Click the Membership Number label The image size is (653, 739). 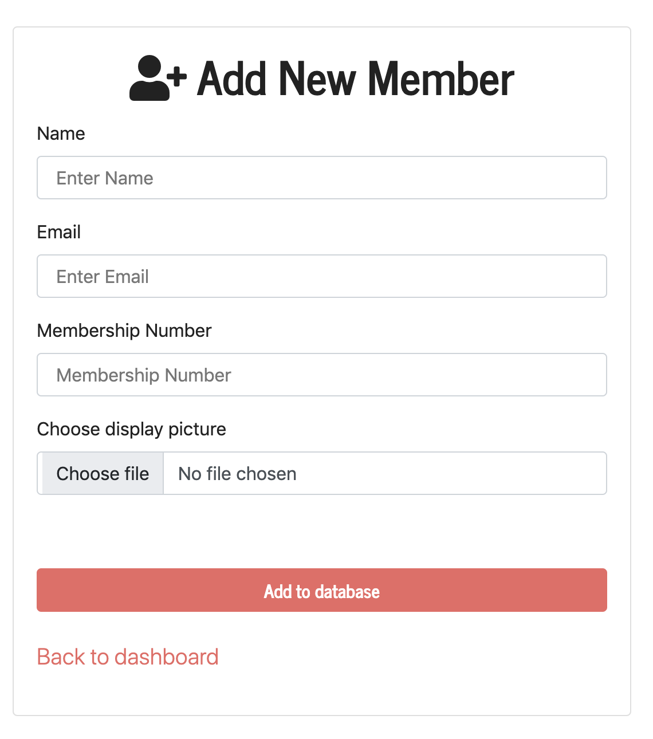(x=124, y=331)
